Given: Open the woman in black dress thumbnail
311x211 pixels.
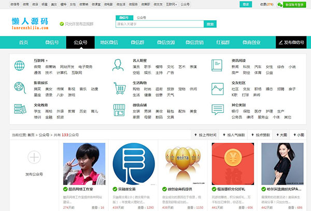Looking at the screenshot, I should click(282, 164).
